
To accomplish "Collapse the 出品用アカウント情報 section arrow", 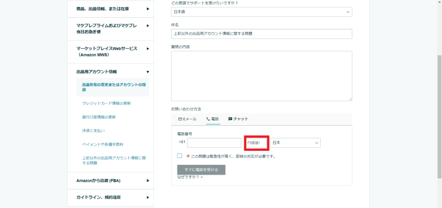I will click(x=148, y=72).
